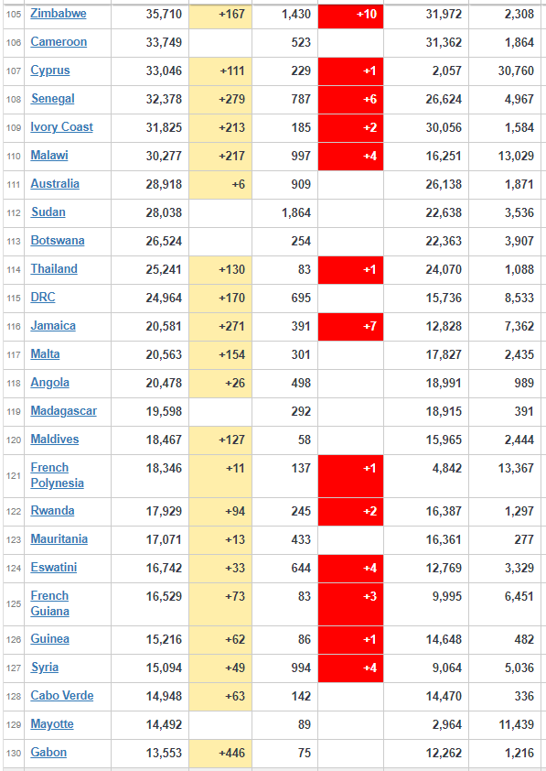
Task: Select the French Guiana link
Action: pyautogui.click(x=49, y=603)
